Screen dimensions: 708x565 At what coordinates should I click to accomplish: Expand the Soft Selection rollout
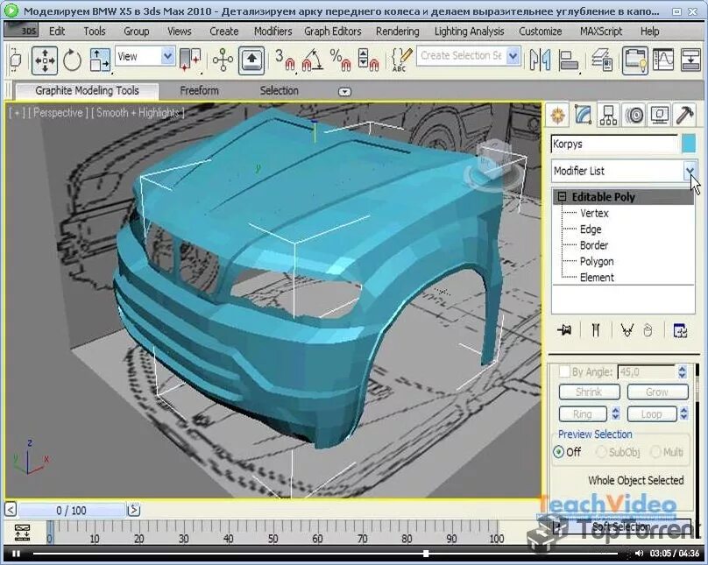[621, 526]
